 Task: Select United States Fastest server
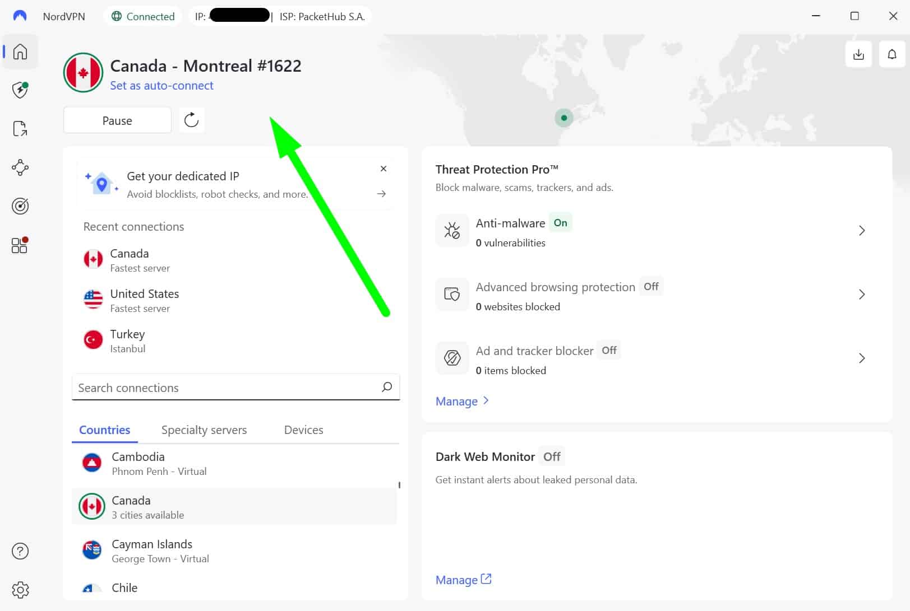[235, 301]
